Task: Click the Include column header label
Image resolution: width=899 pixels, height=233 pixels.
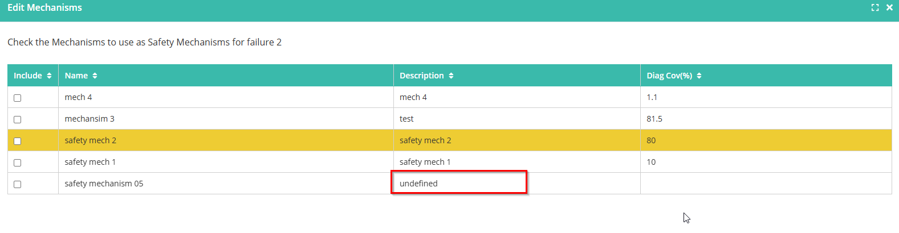Action: [x=28, y=76]
